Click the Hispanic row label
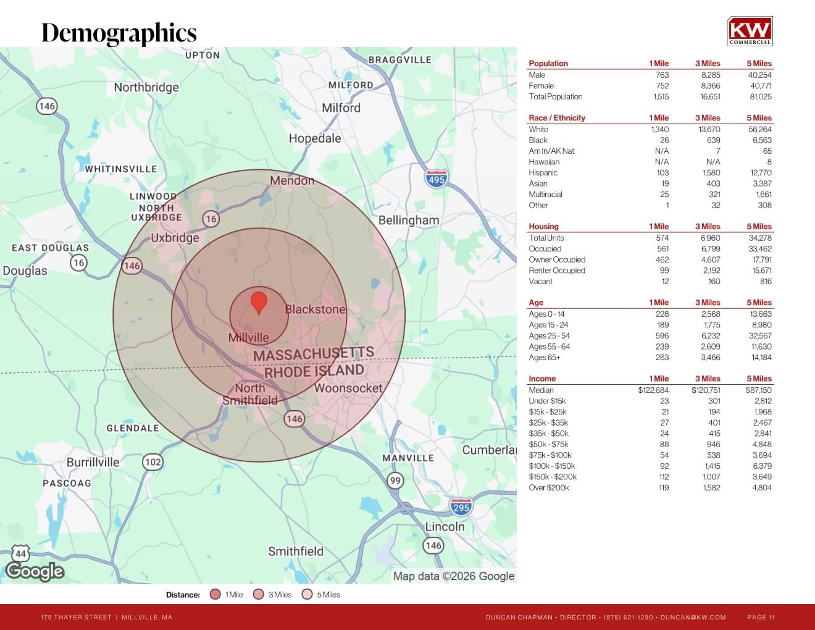The image size is (815, 630). [x=543, y=173]
